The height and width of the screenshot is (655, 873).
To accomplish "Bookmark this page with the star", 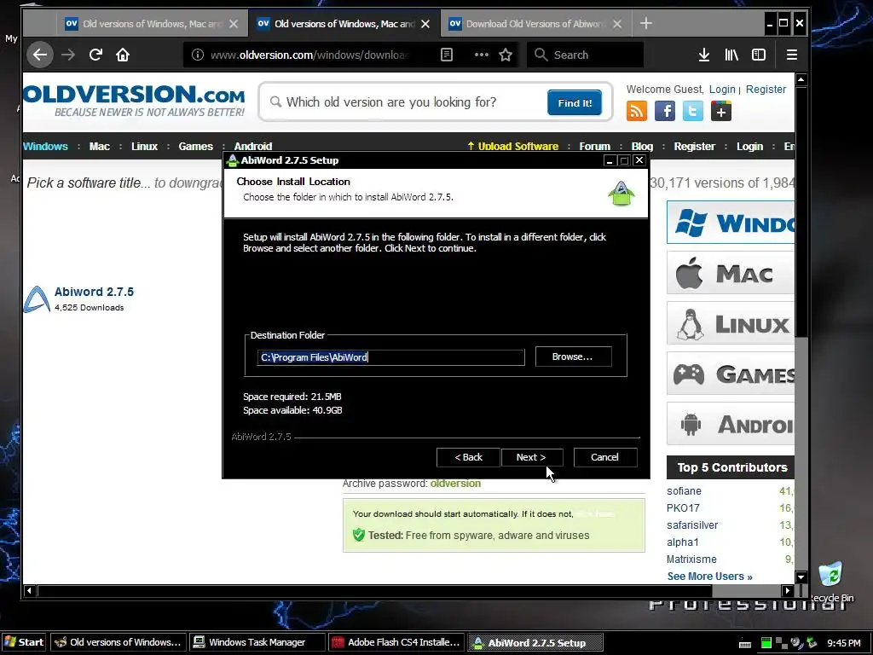I will point(506,55).
